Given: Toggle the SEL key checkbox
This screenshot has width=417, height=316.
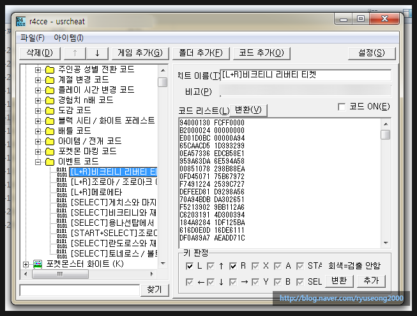Looking at the screenshot, I should click(x=300, y=282).
